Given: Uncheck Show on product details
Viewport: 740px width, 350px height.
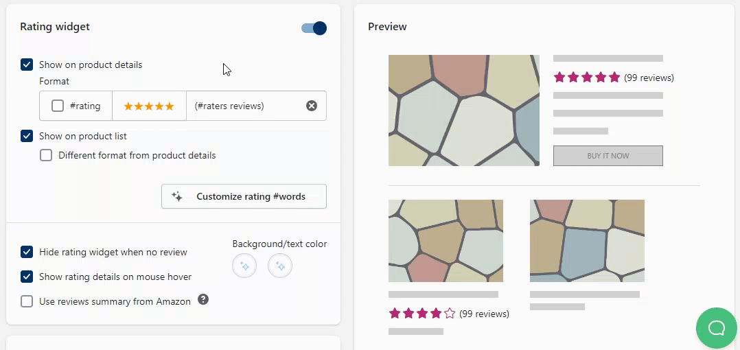Looking at the screenshot, I should [27, 65].
